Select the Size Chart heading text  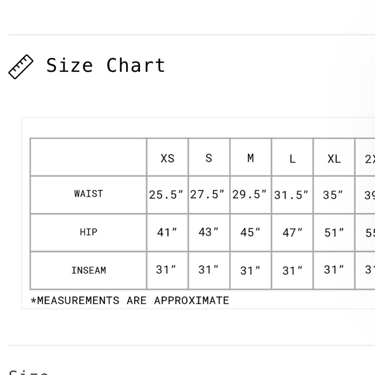105,66
